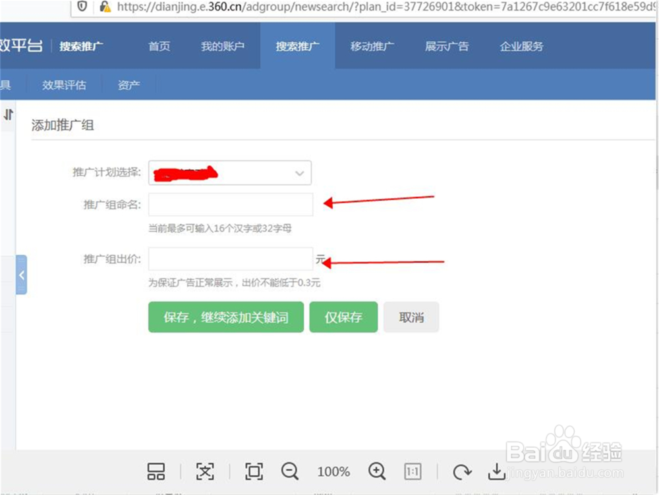The image size is (659, 495).
Task: Rotate the image using the rotate icon
Action: (462, 471)
